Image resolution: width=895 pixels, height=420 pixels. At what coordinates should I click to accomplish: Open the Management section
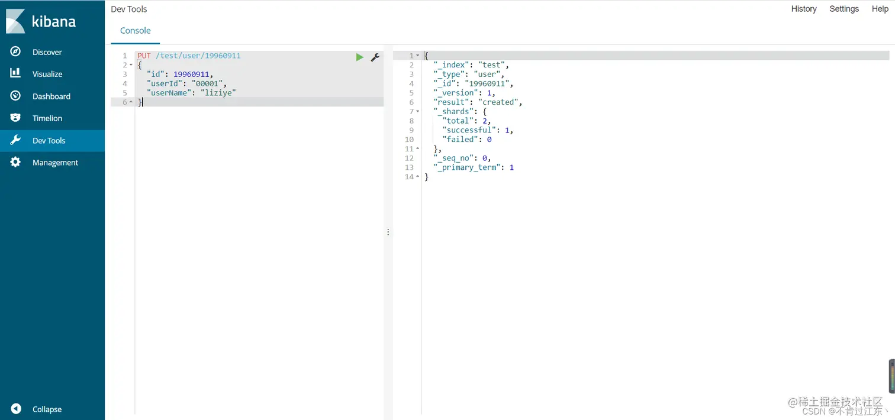(x=55, y=162)
